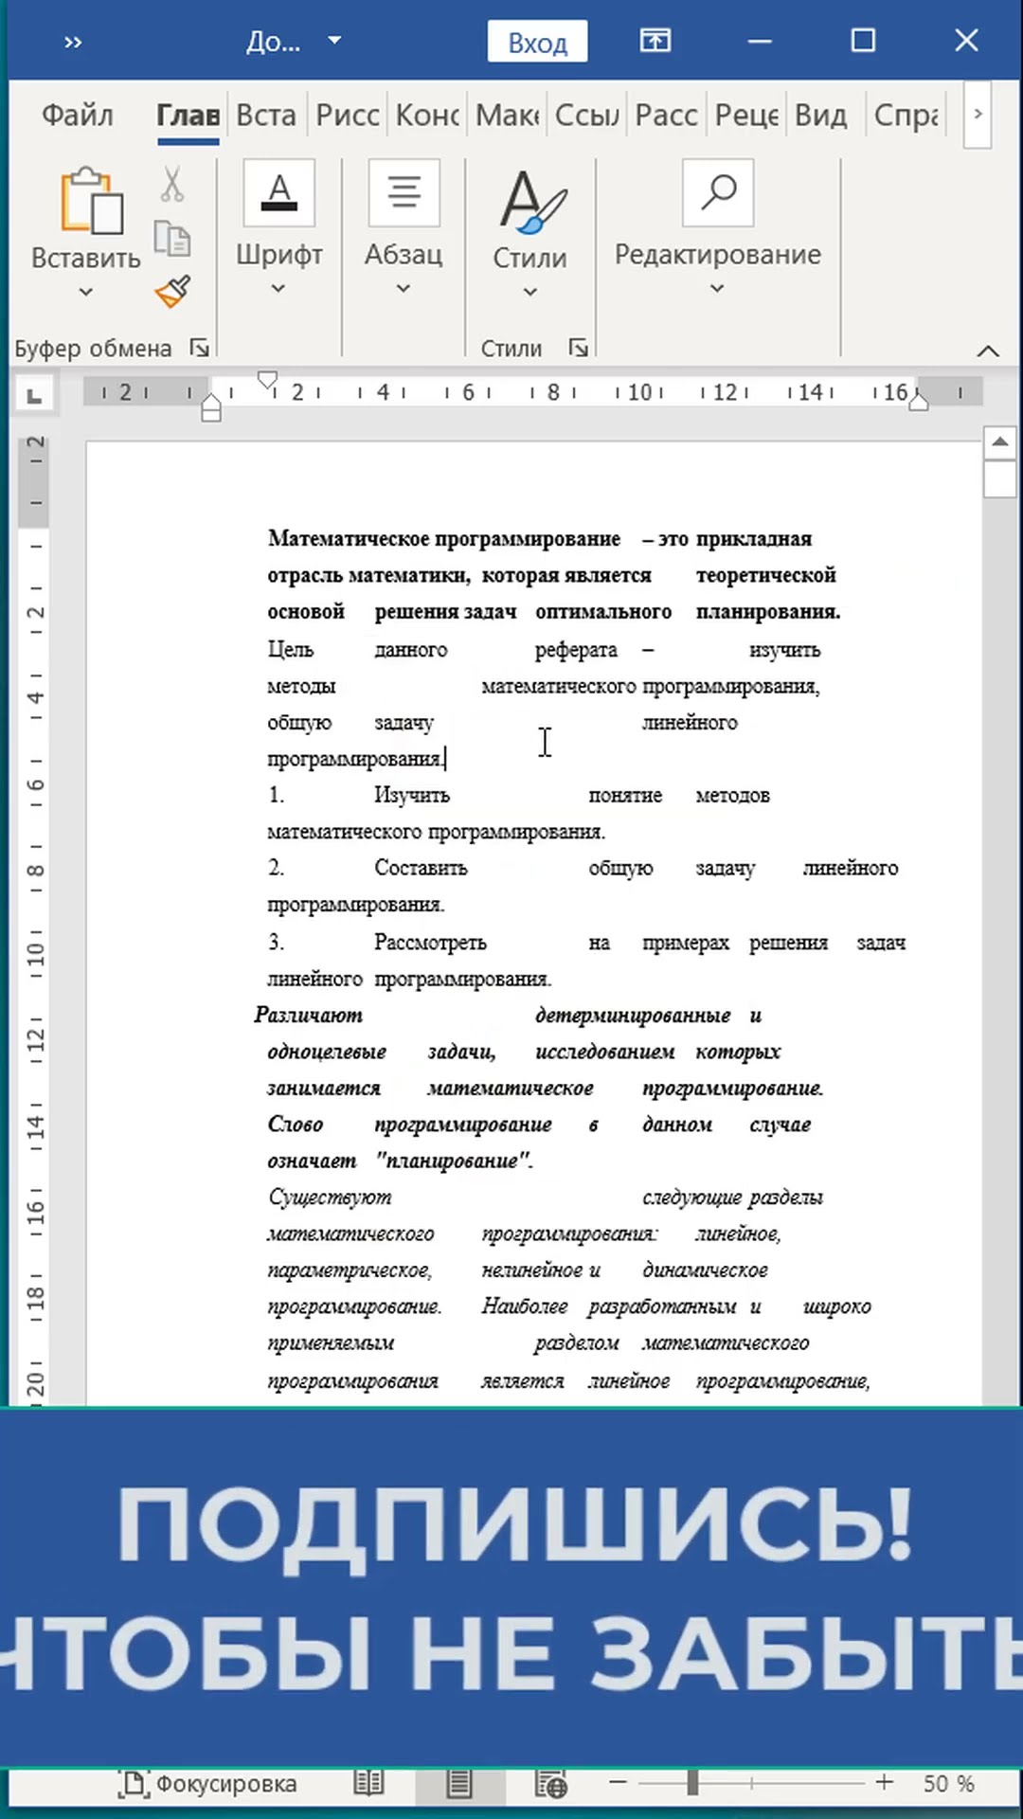Show more ribbon tabs arrow
1023x1819 pixels.
(x=978, y=115)
